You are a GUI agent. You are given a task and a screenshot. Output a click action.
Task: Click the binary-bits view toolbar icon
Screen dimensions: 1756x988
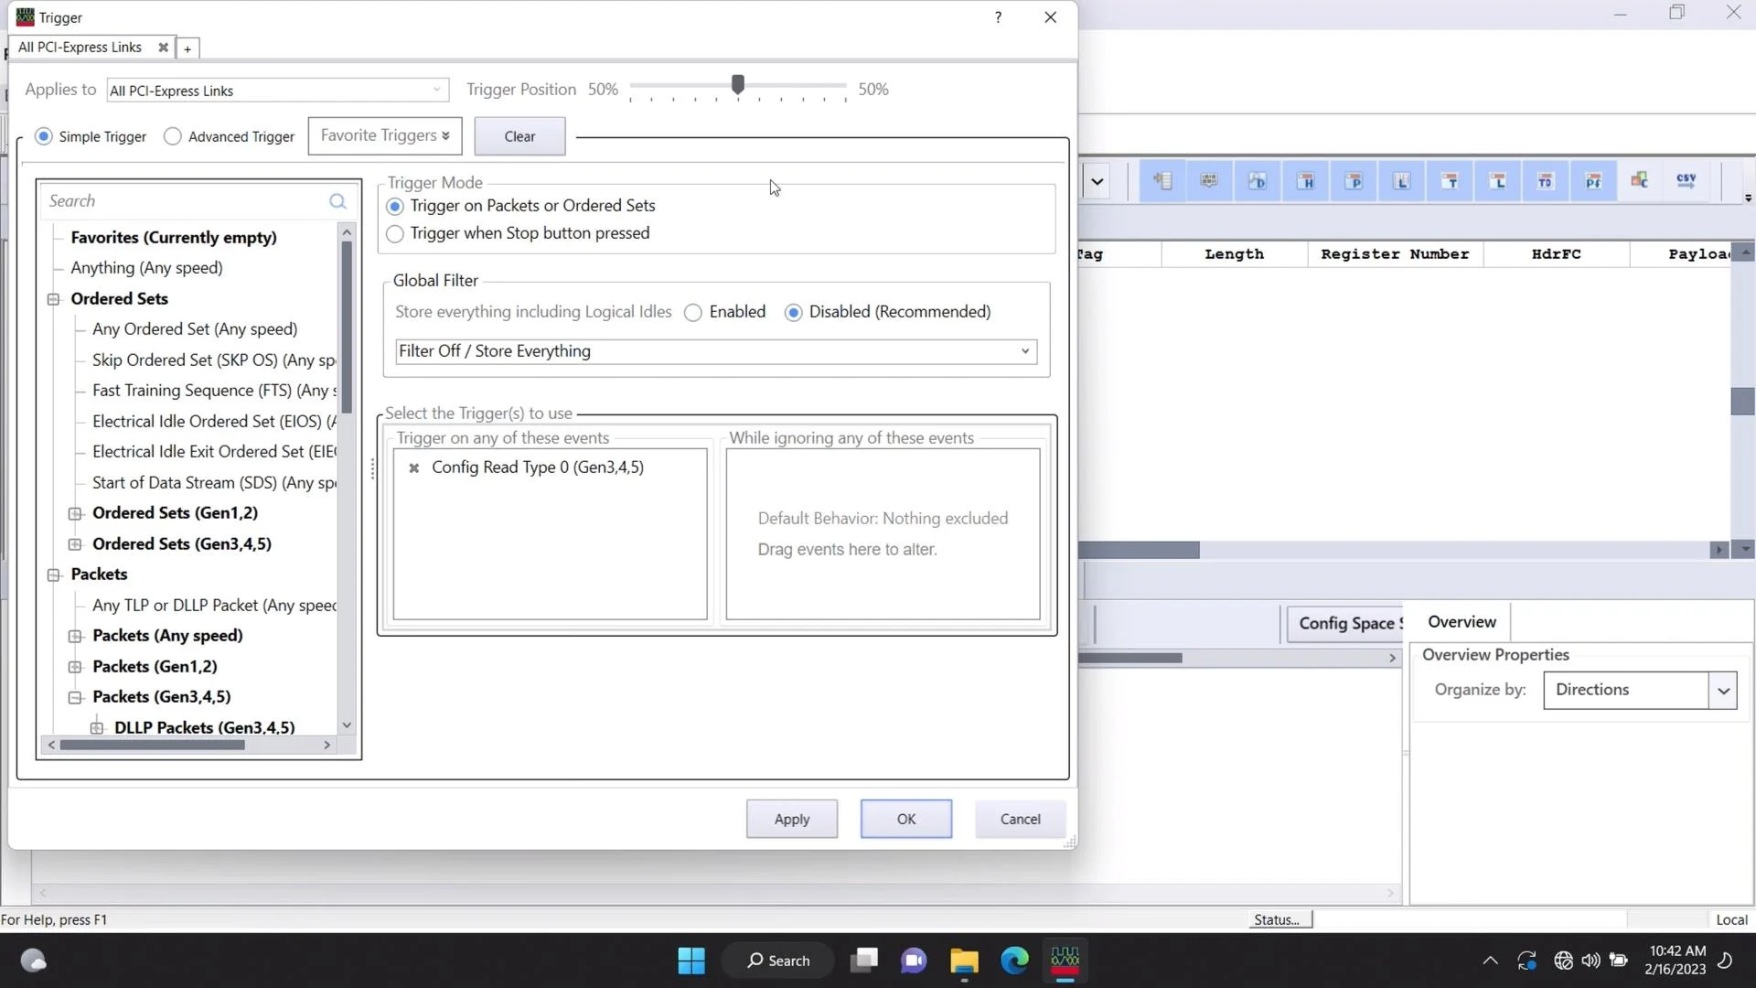coord(1209,181)
